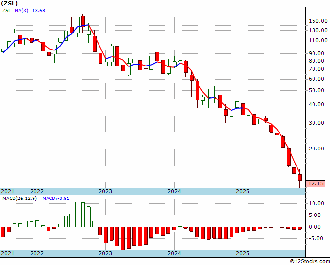Click the candle with the long wick to 28
330x265 pixels.
click(x=66, y=79)
